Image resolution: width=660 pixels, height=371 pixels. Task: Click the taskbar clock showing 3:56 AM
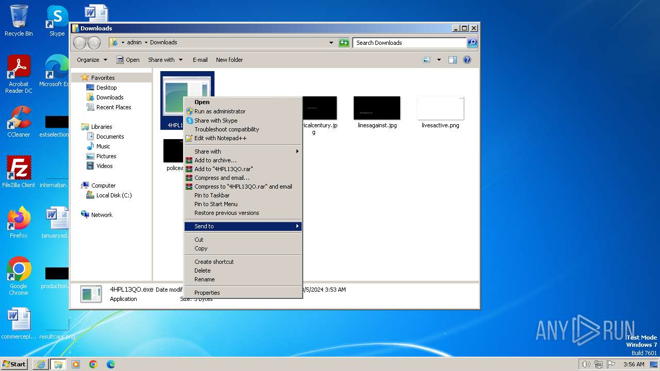tap(634, 364)
